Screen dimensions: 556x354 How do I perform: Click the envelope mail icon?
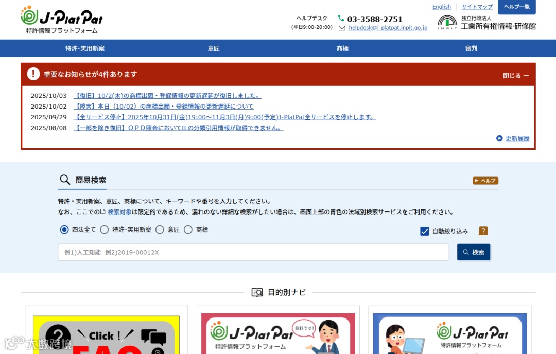pos(342,28)
